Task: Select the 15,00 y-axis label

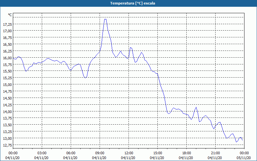Action: point(7,85)
